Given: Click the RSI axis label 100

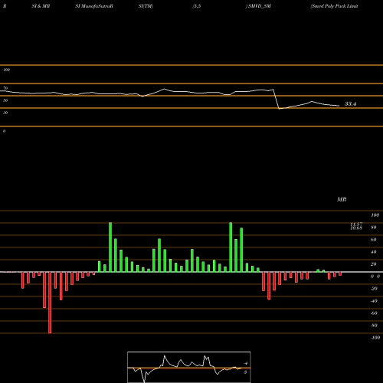Looking at the screenshot, I should click(6, 70).
